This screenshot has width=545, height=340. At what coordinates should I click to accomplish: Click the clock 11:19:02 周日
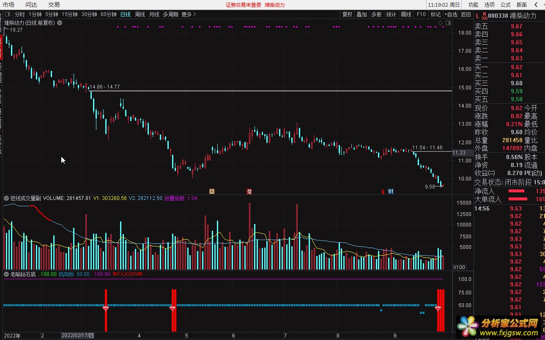click(444, 5)
